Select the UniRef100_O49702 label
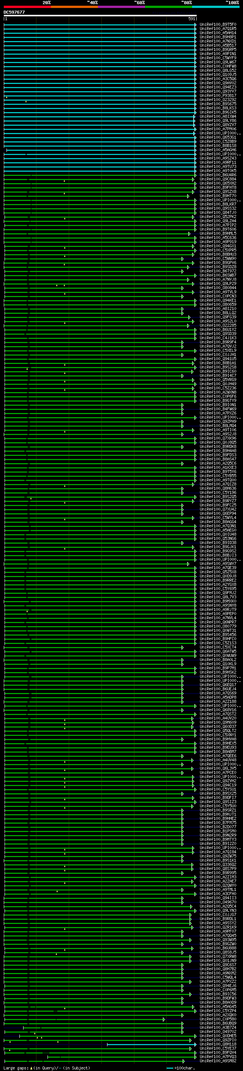Screen dimensions: 243x1071 point(218,1032)
